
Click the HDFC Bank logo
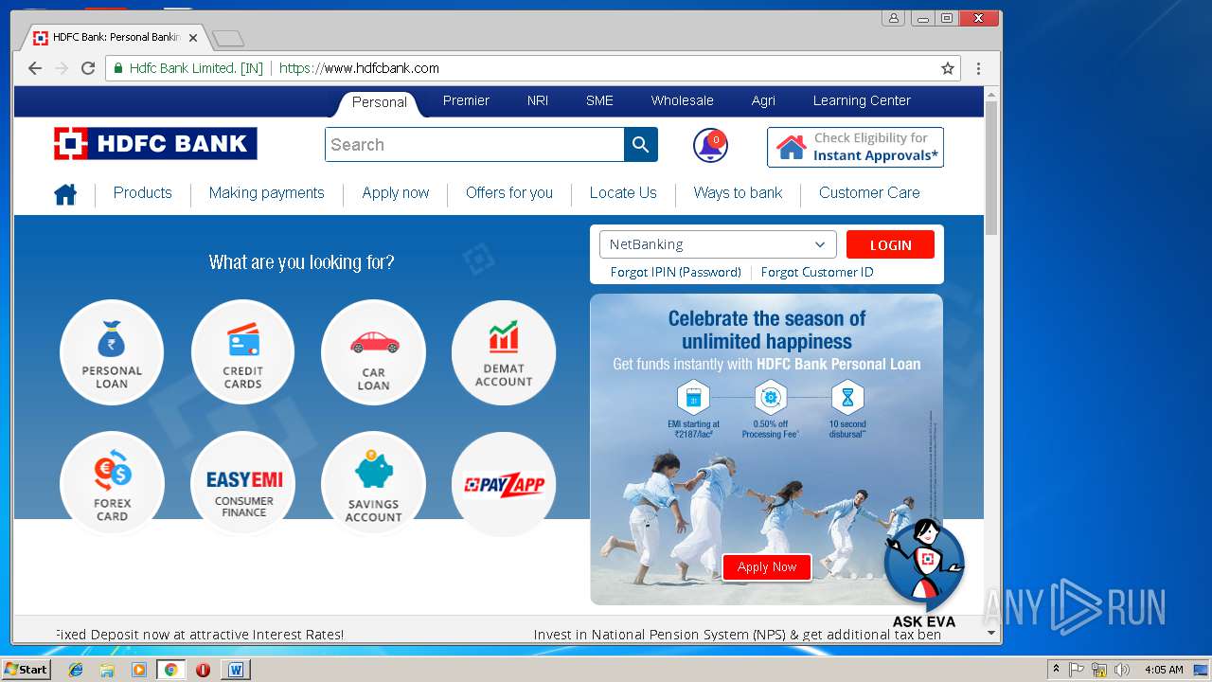pyautogui.click(x=155, y=144)
